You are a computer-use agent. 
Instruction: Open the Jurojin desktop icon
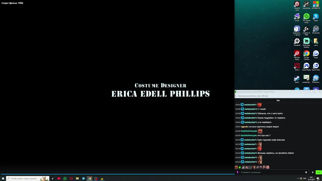[297, 18]
